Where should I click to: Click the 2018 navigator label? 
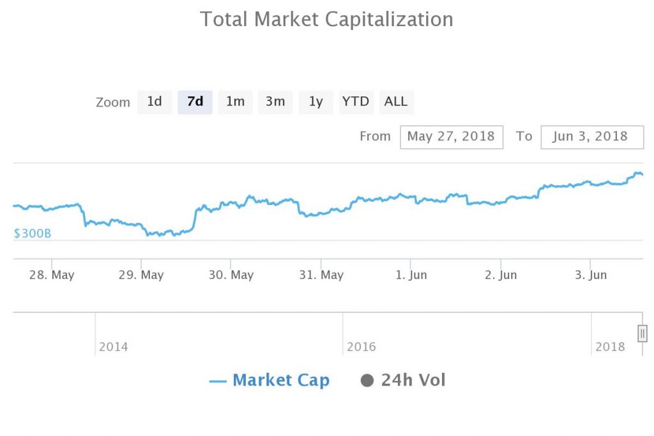pyautogui.click(x=610, y=347)
